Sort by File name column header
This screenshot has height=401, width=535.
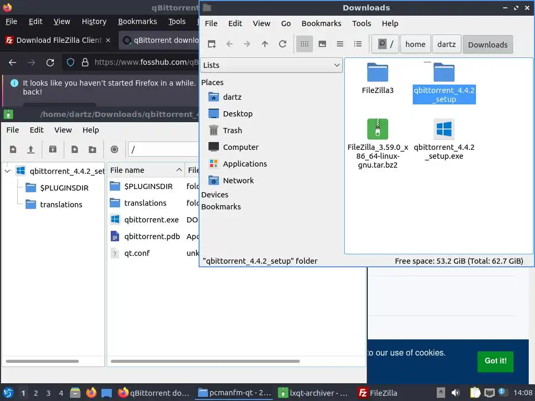[146, 170]
